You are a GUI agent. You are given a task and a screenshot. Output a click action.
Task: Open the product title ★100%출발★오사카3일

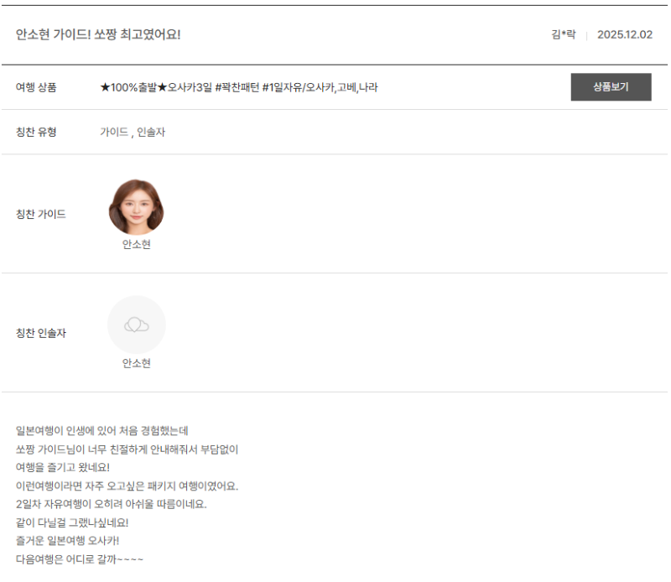pos(238,87)
